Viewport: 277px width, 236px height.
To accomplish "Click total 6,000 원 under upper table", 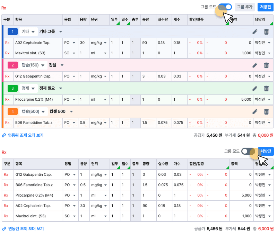I will pos(266,135).
